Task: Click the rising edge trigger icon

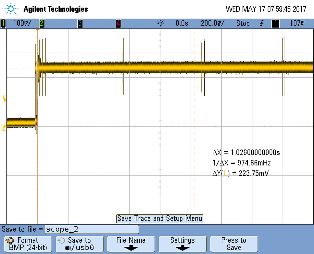Action: pyautogui.click(x=262, y=24)
